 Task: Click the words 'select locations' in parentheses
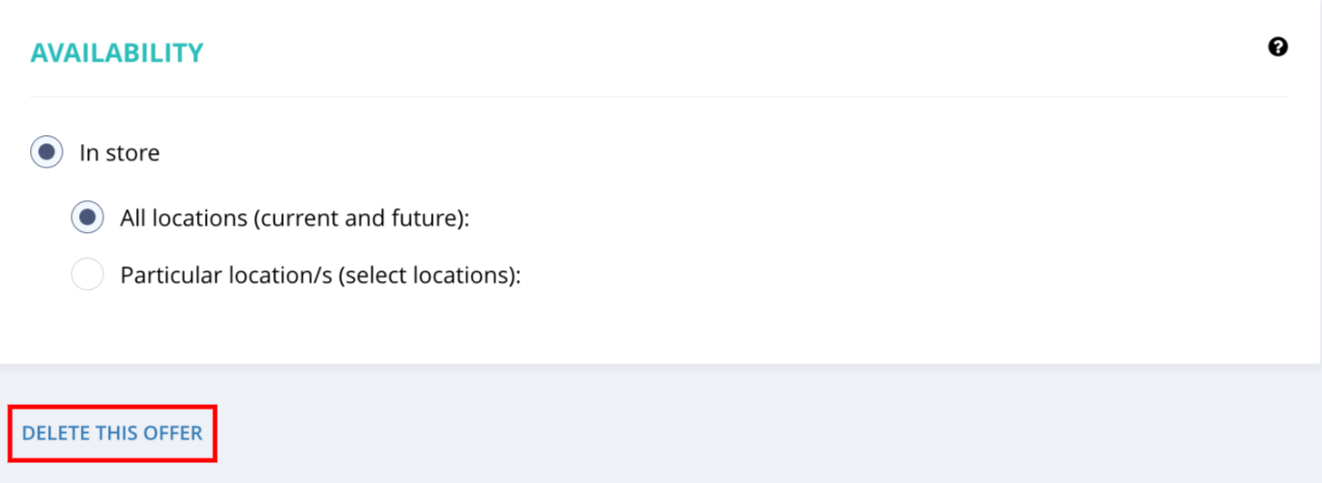(x=426, y=275)
